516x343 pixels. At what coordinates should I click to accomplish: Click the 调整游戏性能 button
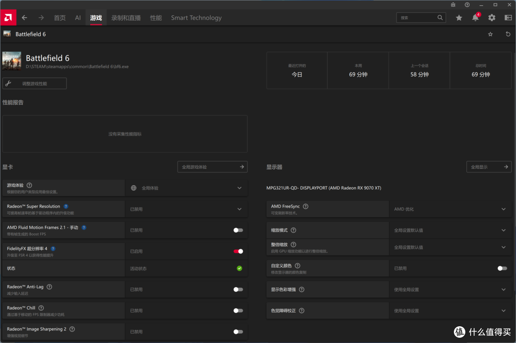34,83
